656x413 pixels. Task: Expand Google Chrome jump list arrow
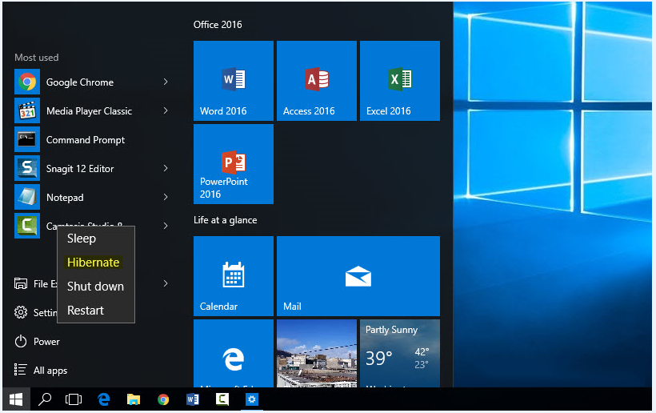pos(166,82)
